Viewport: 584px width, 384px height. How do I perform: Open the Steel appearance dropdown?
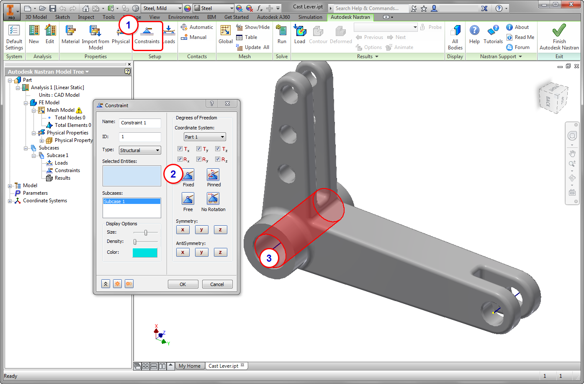coord(214,8)
